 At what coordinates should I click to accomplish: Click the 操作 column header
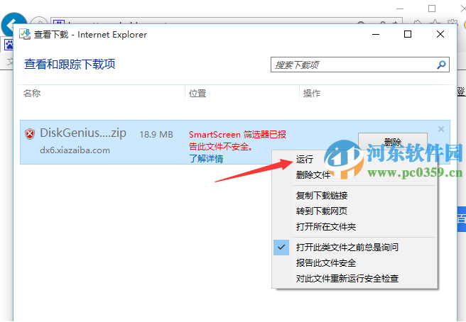tap(312, 94)
